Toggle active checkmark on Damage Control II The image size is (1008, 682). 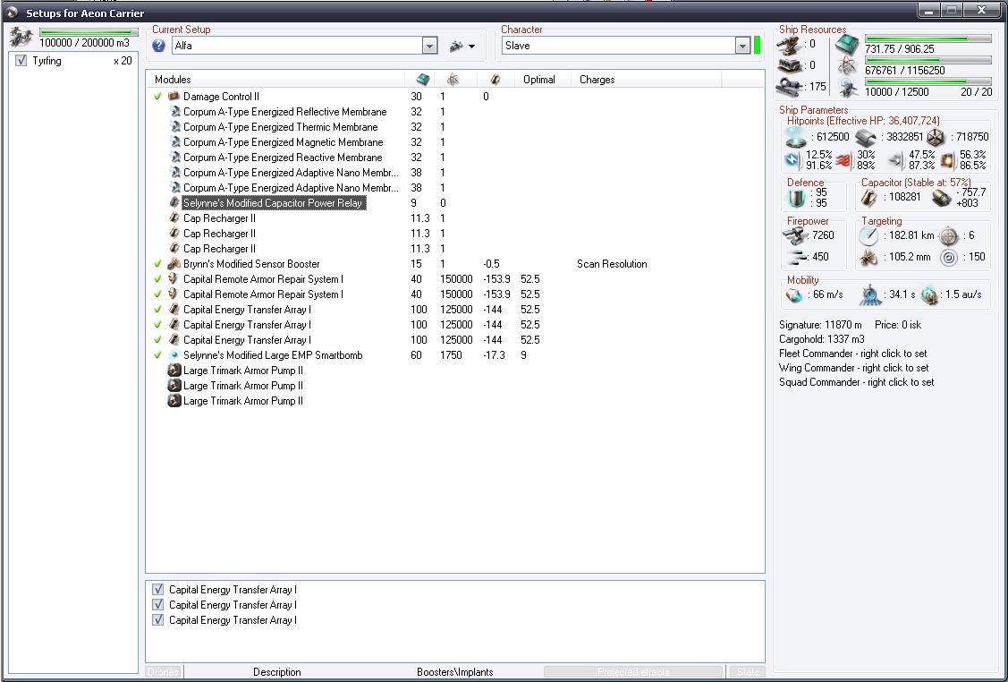pyautogui.click(x=157, y=97)
